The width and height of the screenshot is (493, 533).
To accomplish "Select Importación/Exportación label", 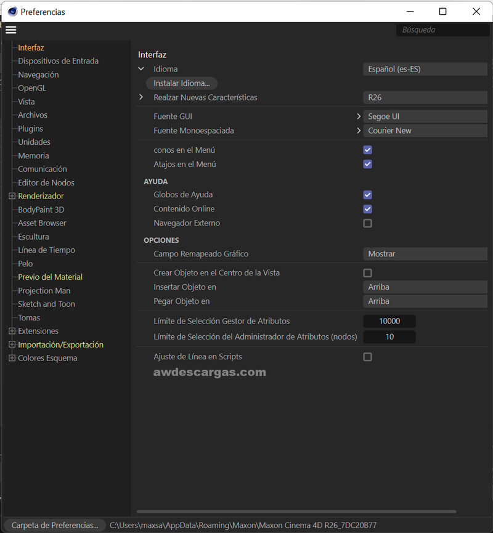I will (x=60, y=344).
